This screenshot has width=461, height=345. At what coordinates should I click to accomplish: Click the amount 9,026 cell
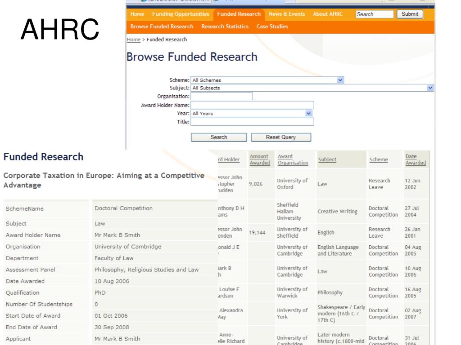[256, 184]
